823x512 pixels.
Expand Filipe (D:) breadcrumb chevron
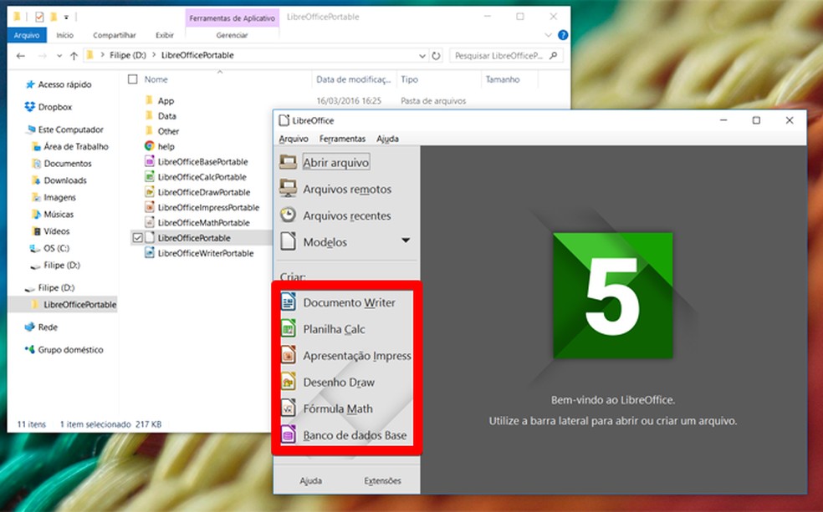point(154,55)
